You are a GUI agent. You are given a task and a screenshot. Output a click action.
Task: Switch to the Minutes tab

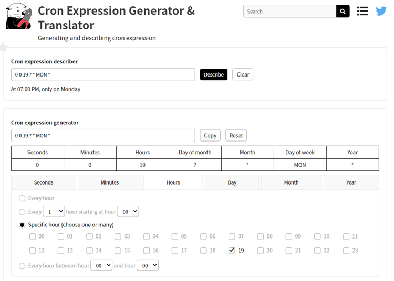tap(110, 182)
